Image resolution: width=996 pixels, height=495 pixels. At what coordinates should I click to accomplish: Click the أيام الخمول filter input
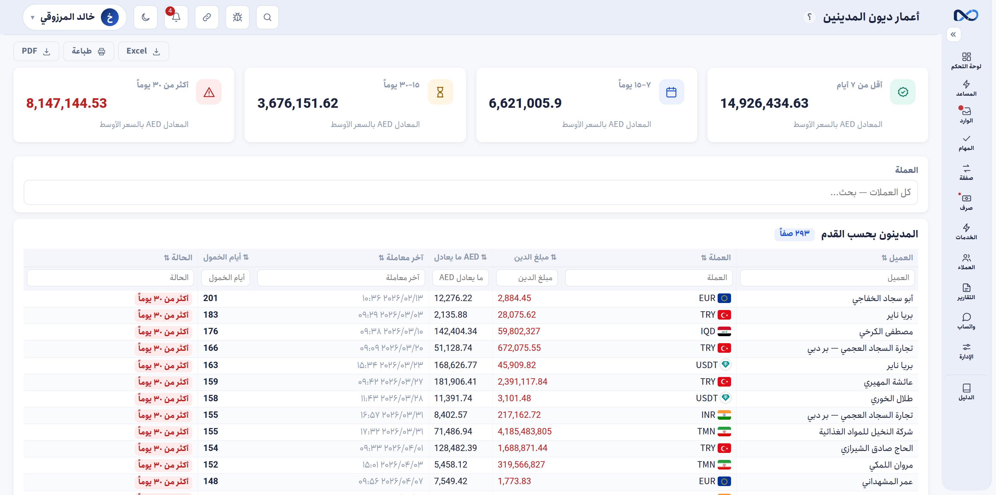(226, 277)
